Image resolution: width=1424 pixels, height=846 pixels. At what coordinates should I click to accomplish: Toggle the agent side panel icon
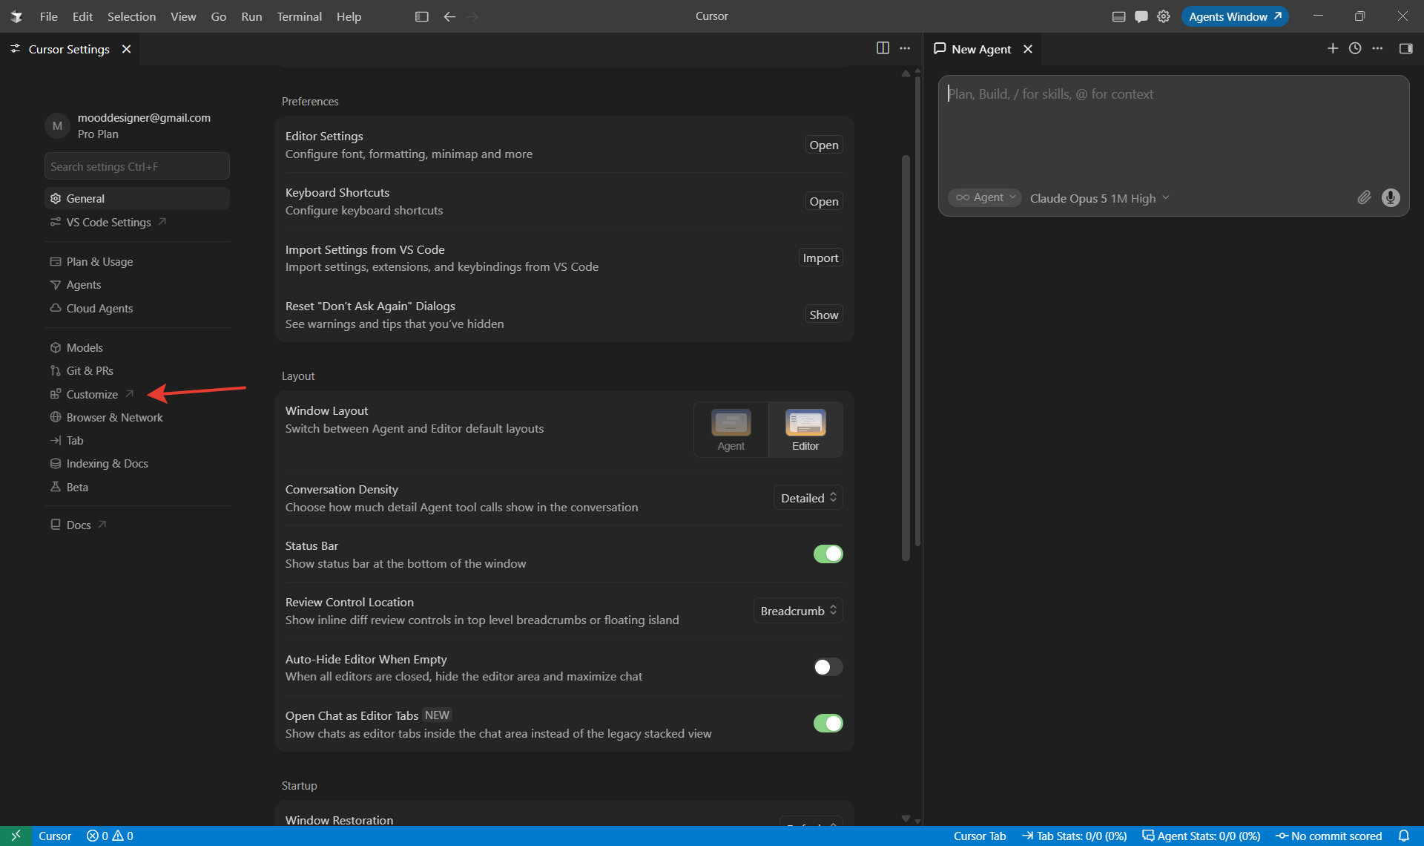(1405, 48)
